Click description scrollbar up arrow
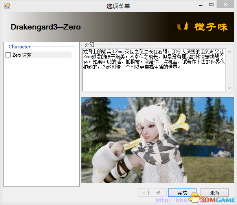 pos(229,52)
